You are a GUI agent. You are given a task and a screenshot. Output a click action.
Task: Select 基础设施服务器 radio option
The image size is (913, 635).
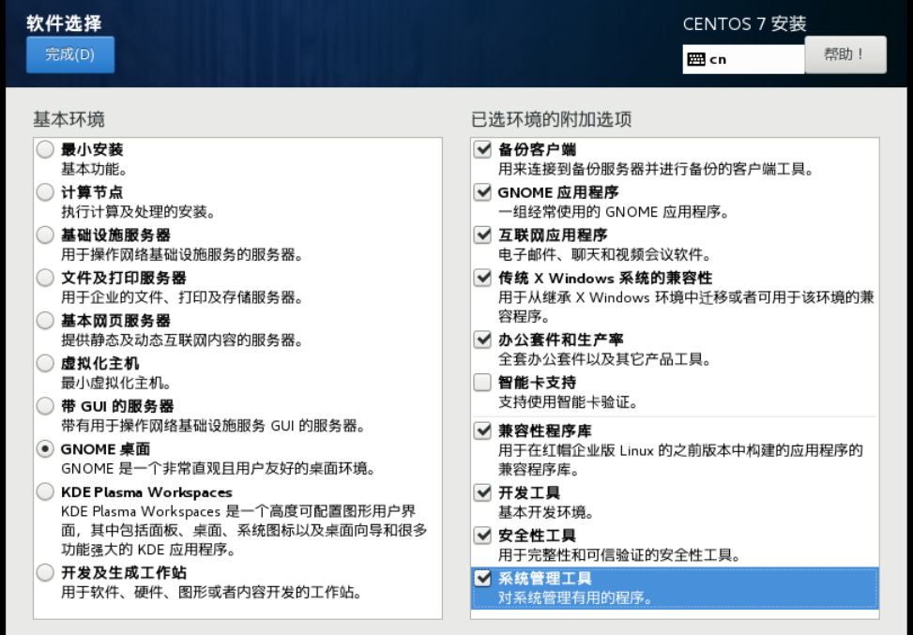pos(45,235)
